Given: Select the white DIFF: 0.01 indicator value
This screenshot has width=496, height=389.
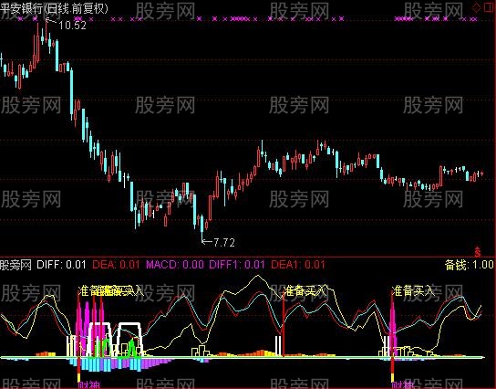Looking at the screenshot, I should (61, 265).
